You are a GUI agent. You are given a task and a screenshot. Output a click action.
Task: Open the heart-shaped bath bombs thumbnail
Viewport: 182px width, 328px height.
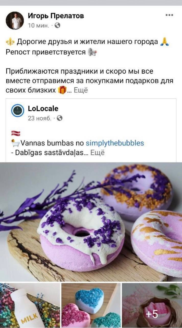click(91, 305)
